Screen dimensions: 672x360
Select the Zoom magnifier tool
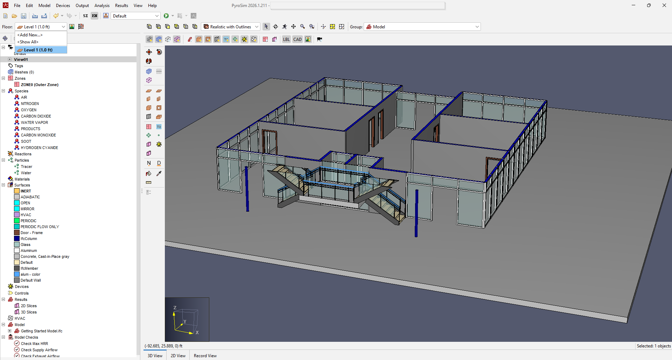tap(303, 27)
